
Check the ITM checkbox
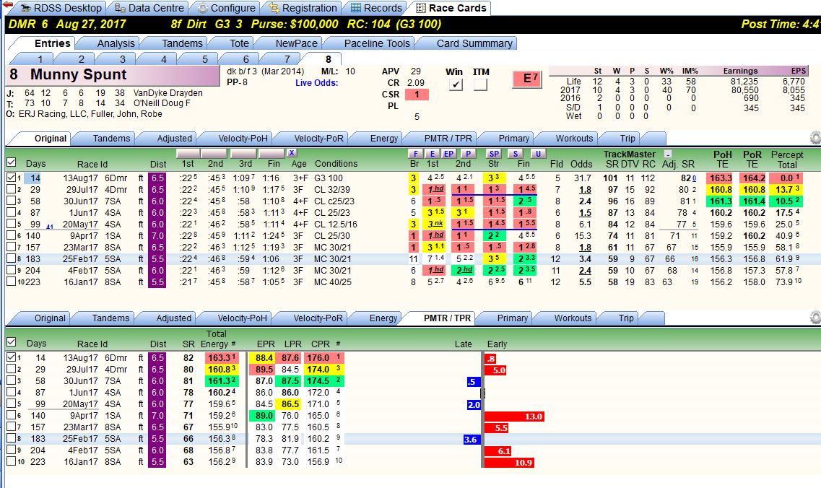pyautogui.click(x=480, y=84)
